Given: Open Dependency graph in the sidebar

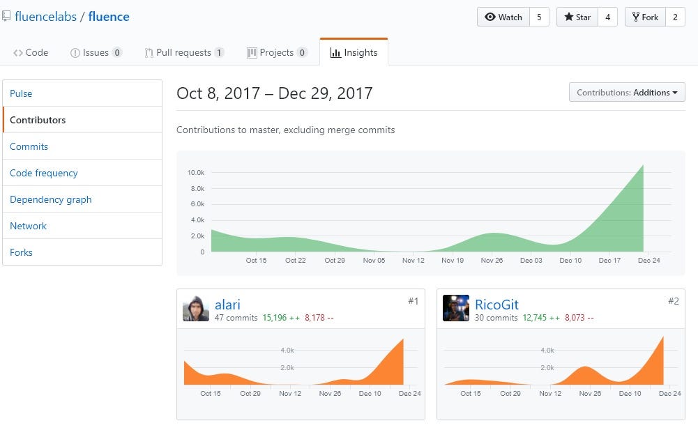Looking at the screenshot, I should click(x=82, y=199).
